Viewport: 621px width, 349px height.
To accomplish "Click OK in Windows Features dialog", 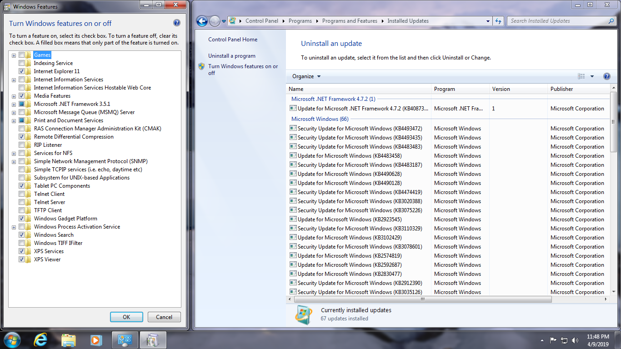I will pos(126,317).
